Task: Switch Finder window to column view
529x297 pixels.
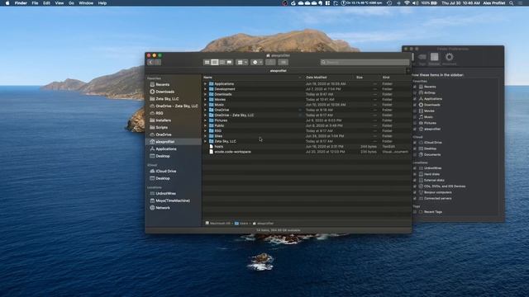Action: tap(222, 63)
